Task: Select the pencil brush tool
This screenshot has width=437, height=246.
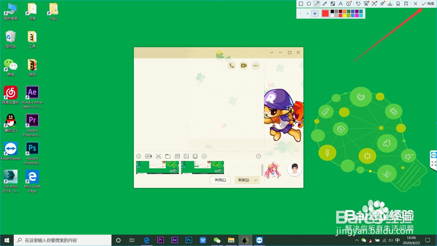Action: (324, 4)
